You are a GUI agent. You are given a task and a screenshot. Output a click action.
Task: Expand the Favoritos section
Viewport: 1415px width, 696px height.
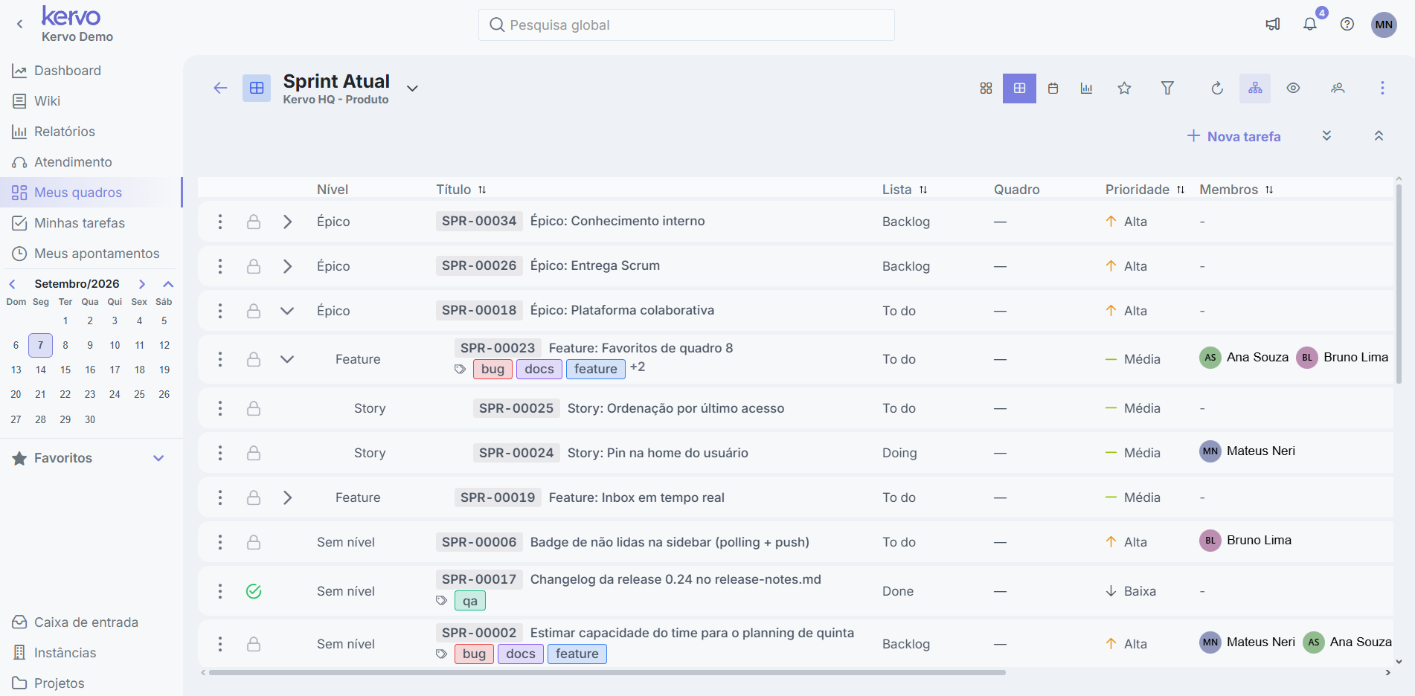point(158,458)
